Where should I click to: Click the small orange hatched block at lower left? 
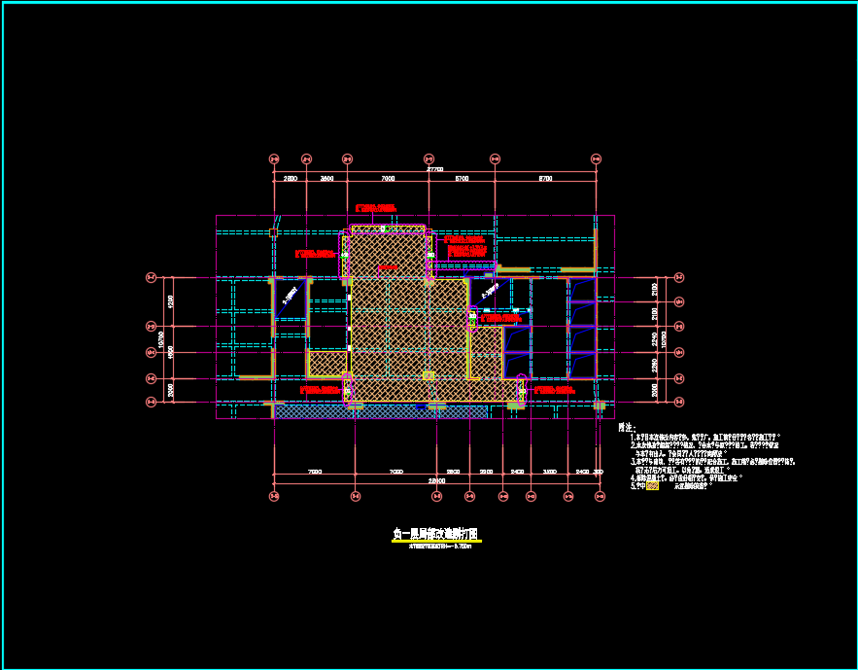coord(327,364)
